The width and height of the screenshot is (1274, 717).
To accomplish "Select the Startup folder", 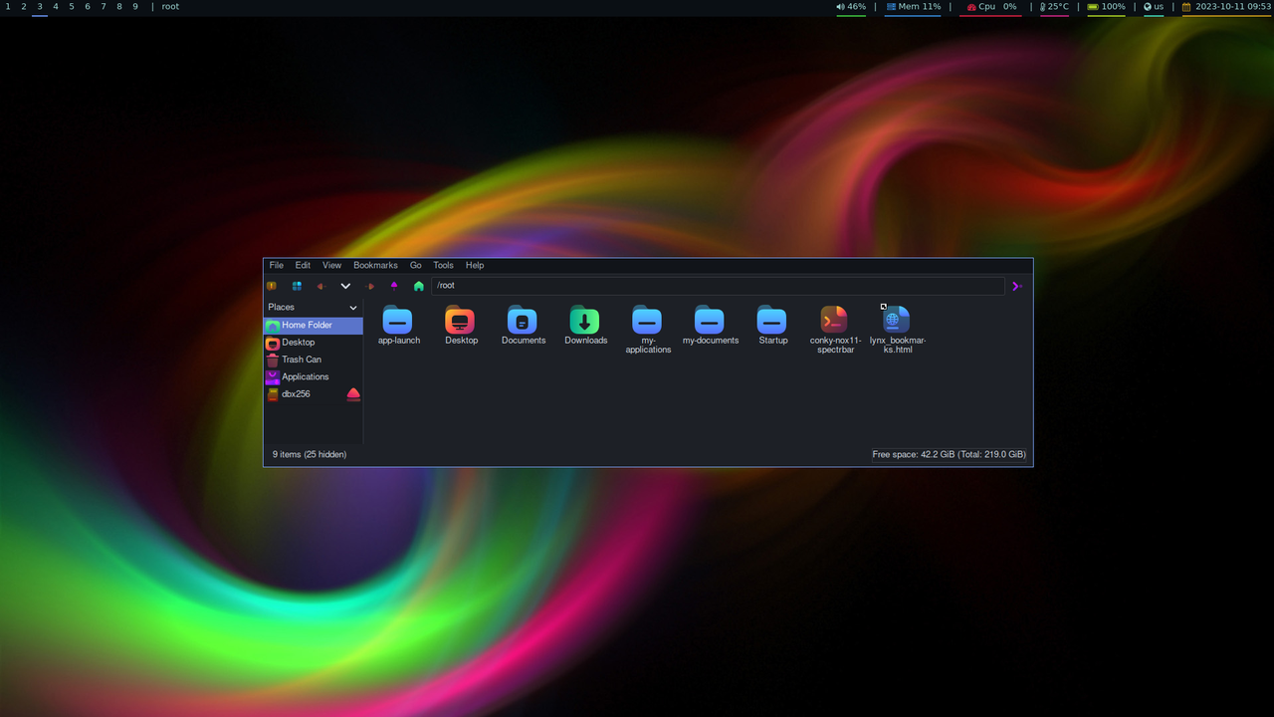I will pos(772,326).
